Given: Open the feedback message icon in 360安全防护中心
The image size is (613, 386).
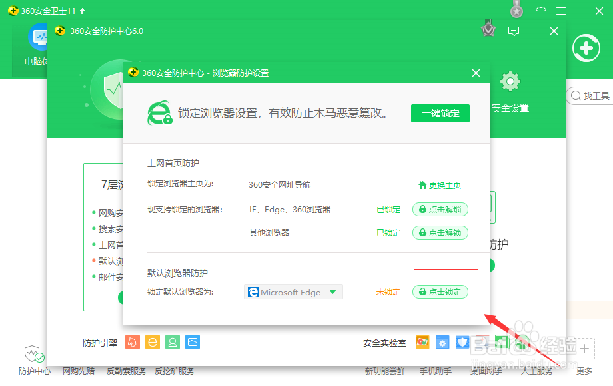Looking at the screenshot, I should tap(513, 31).
